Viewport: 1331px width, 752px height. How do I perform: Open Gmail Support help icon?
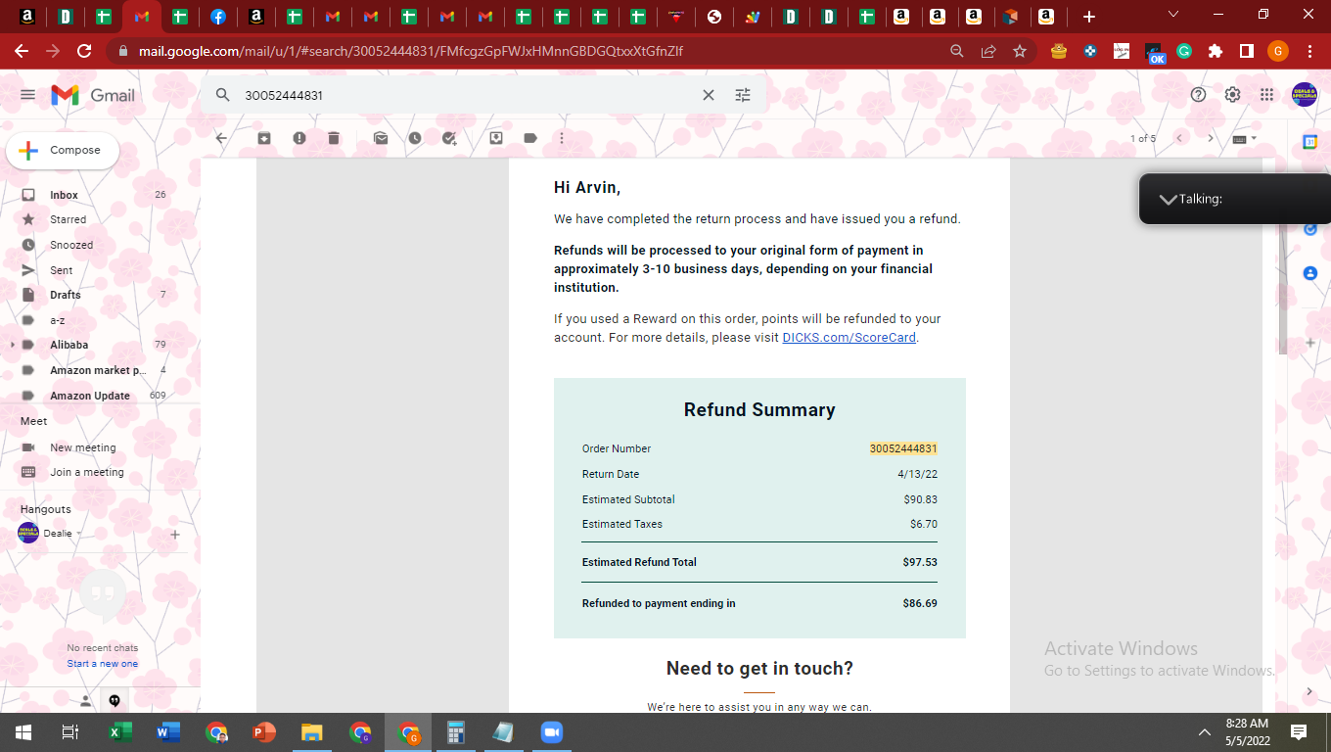coord(1198,95)
